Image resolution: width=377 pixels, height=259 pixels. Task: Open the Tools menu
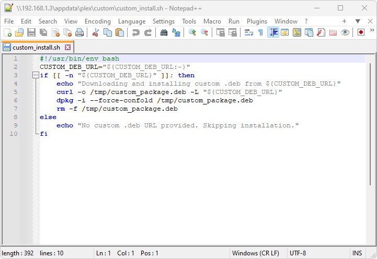tap(189, 21)
